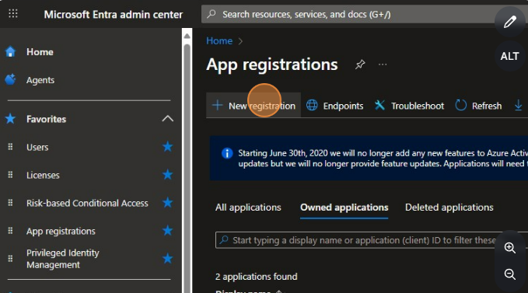Open Users from Favorites
The height and width of the screenshot is (293, 528).
37,147
